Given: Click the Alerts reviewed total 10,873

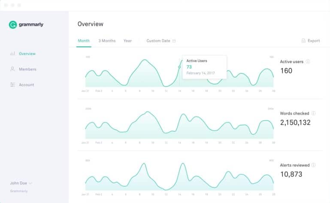Looking at the screenshot, I should 291,174.
